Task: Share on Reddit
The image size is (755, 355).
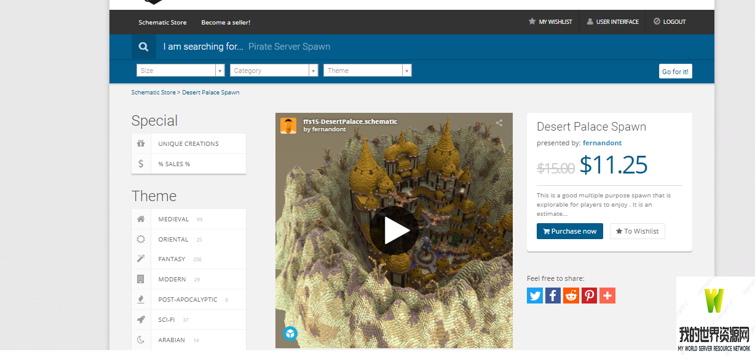Action: click(571, 296)
